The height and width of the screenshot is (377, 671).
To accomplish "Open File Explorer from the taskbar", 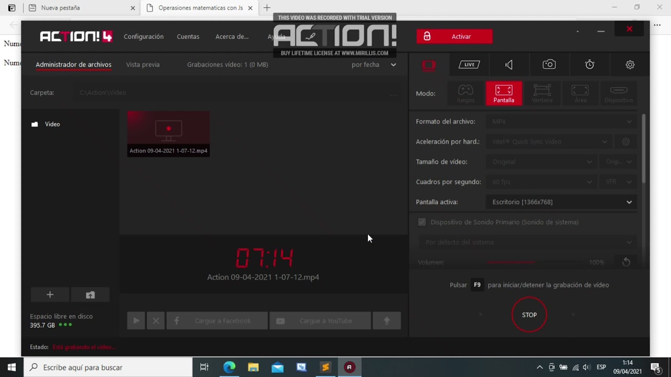I will pyautogui.click(x=253, y=367).
